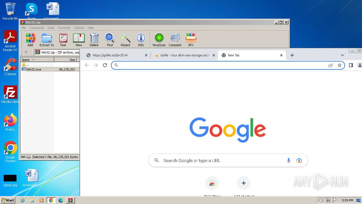
Task: Close the gofile.io/d/rrZfxW tab
Action: [146, 55]
